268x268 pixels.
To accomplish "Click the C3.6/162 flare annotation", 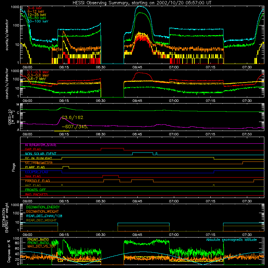I will (x=72, y=118).
